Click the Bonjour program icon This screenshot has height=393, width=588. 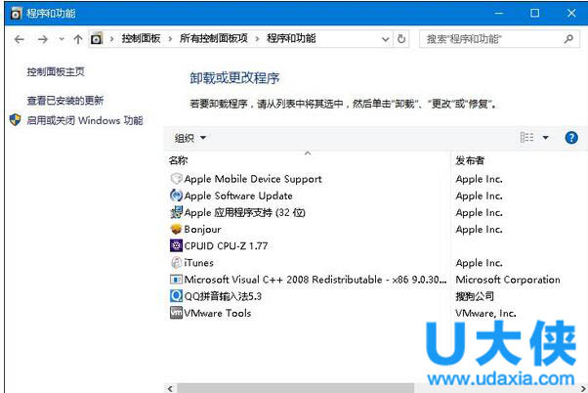pyautogui.click(x=176, y=230)
